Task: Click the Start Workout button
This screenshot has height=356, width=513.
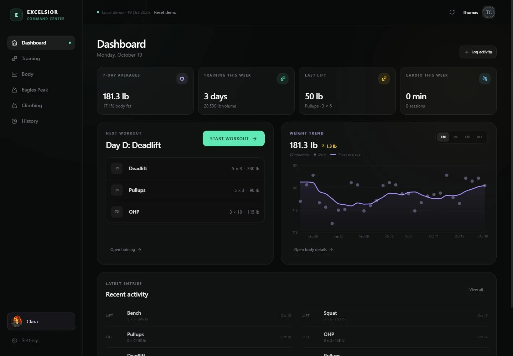Action: pyautogui.click(x=234, y=138)
